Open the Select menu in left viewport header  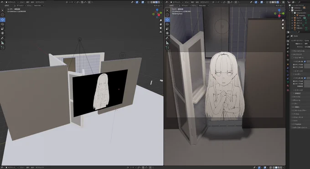click(x=28, y=2)
